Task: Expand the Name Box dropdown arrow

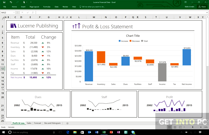Action: (x=14, y=12)
